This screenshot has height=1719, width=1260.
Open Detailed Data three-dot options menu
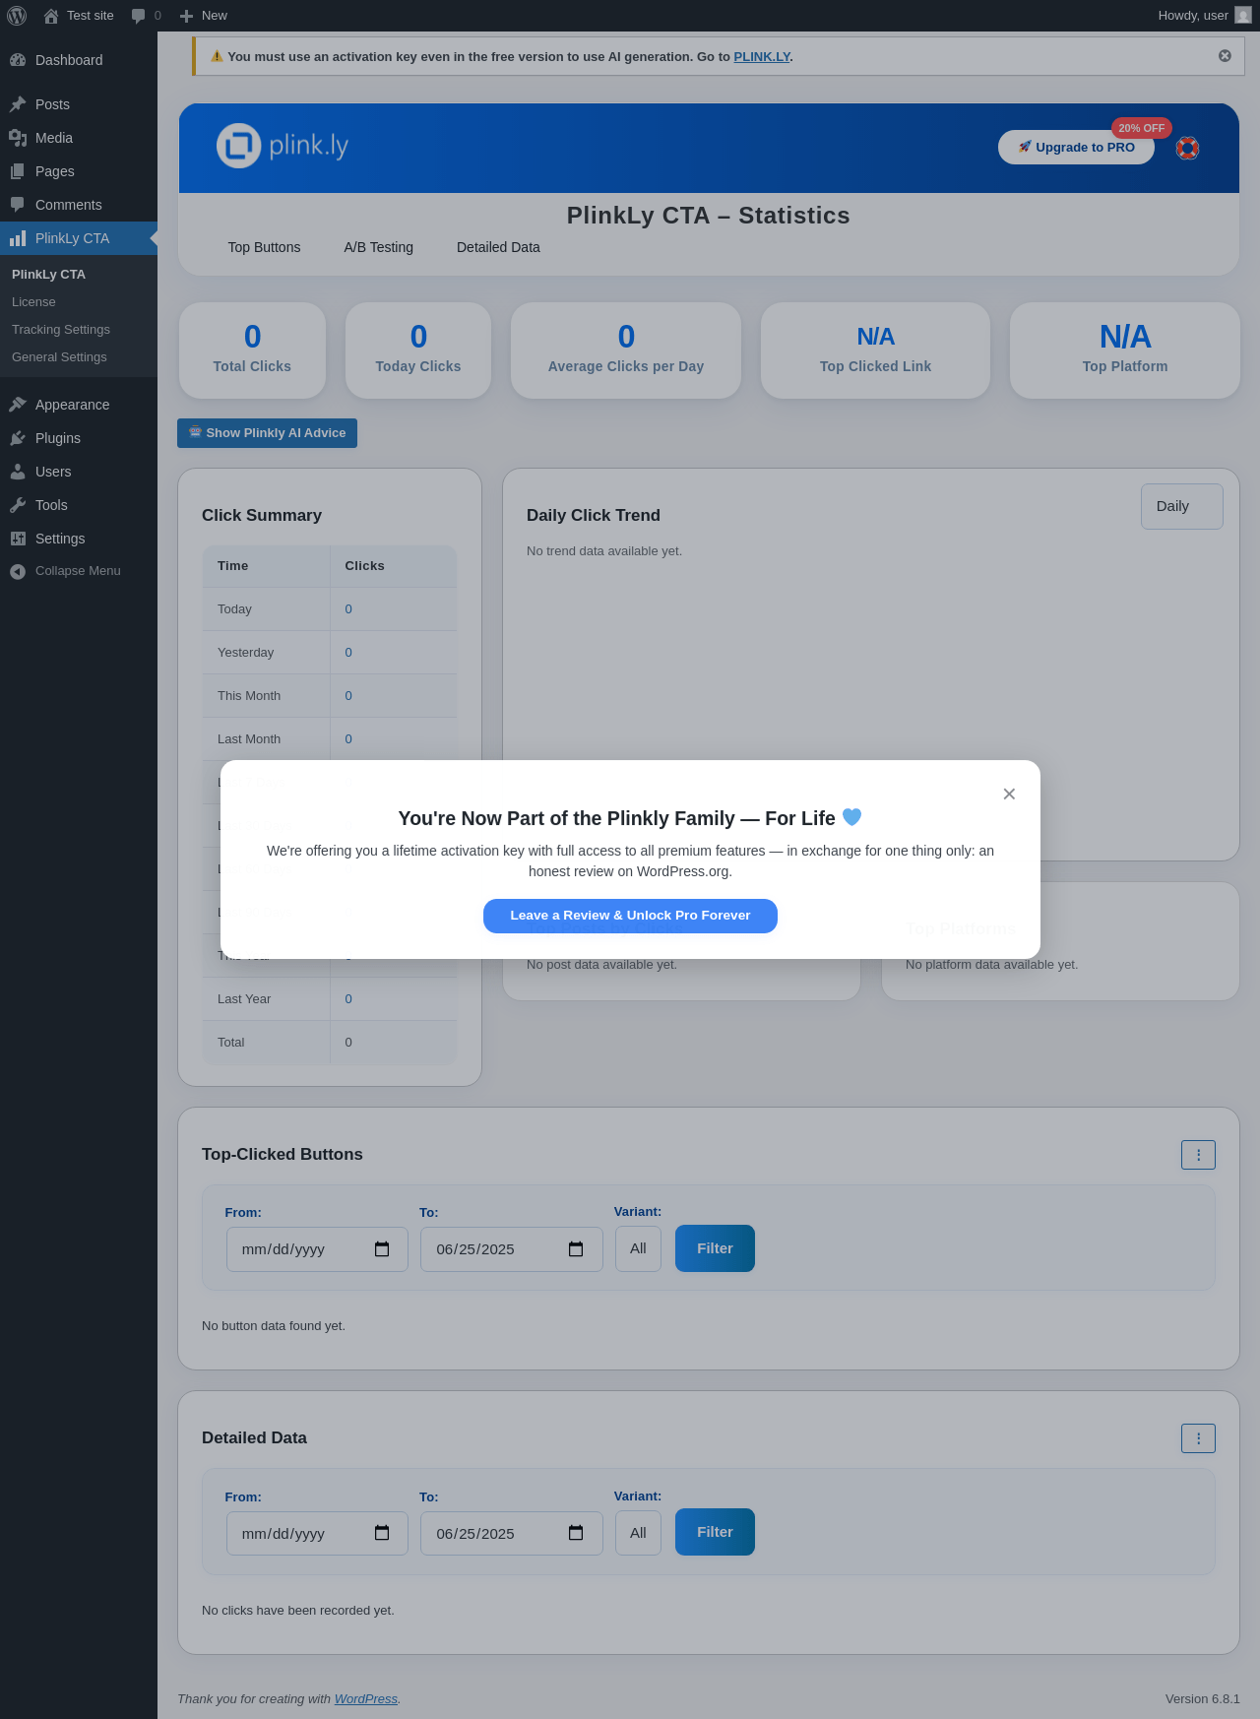click(1198, 1438)
